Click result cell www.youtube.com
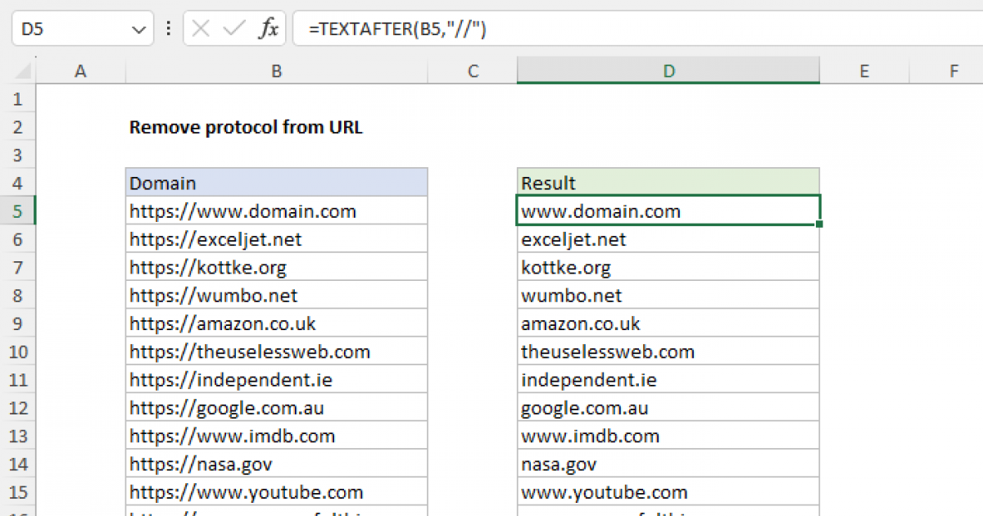The height and width of the screenshot is (516, 983). tap(668, 492)
